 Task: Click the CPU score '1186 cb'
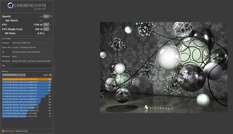click(x=38, y=25)
